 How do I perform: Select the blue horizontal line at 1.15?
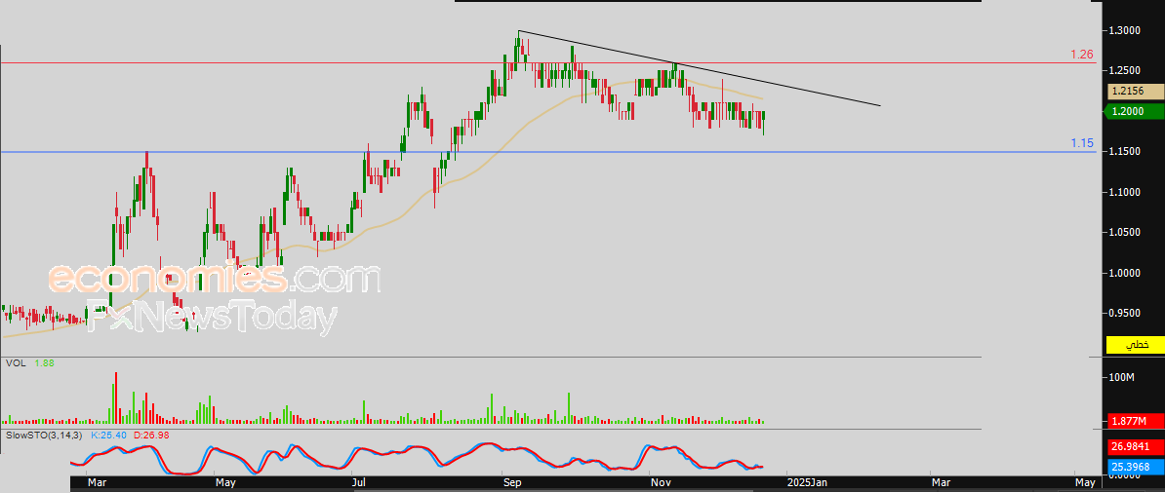coord(547,152)
